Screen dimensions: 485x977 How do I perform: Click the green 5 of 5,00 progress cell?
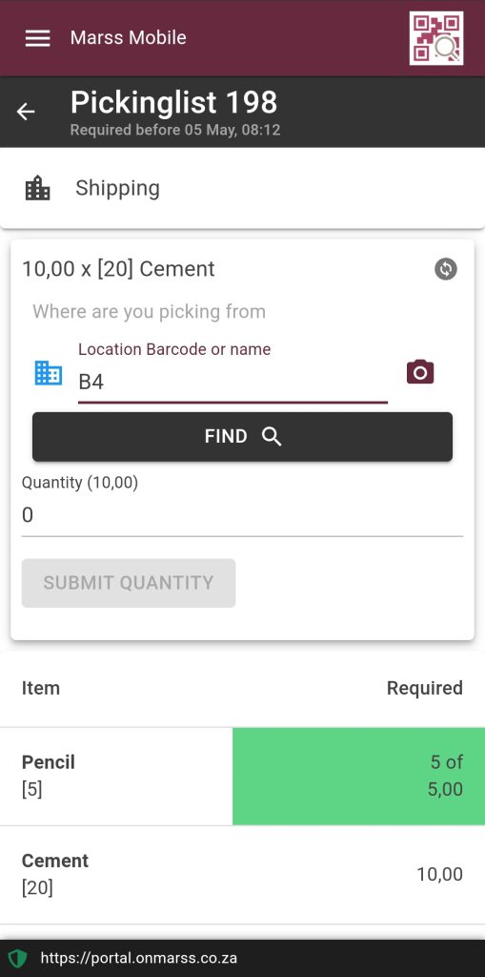[358, 777]
